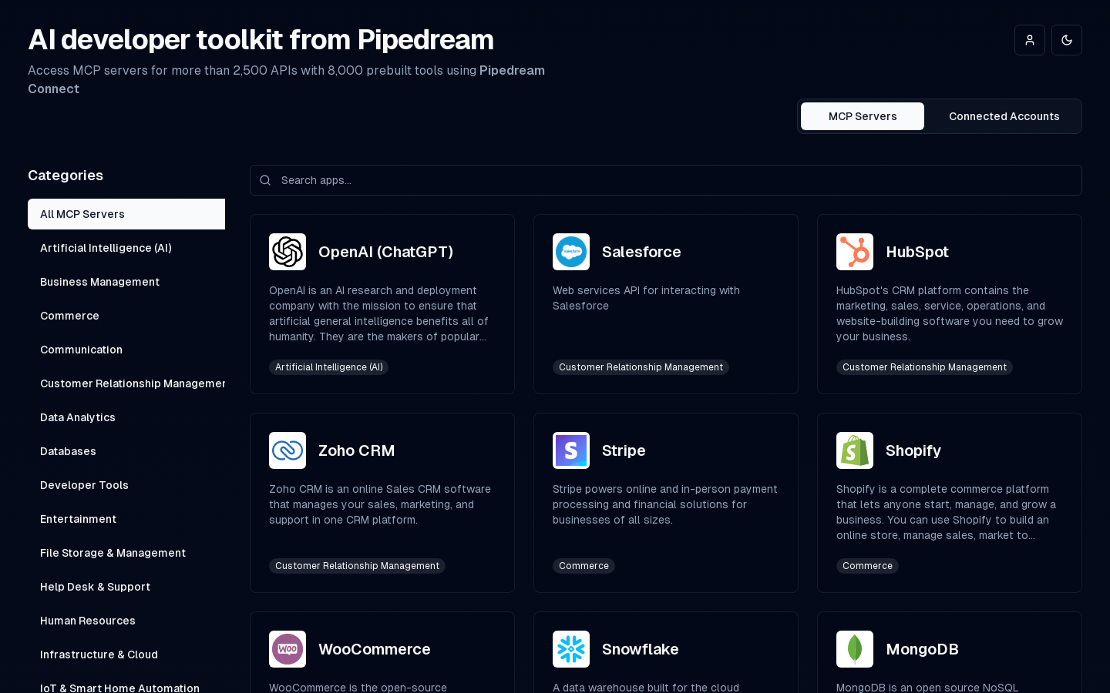
Task: Open the user account icon button
Action: point(1030,40)
